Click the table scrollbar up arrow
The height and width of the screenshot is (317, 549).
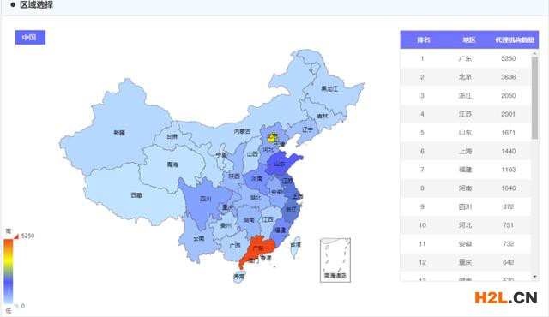534,53
